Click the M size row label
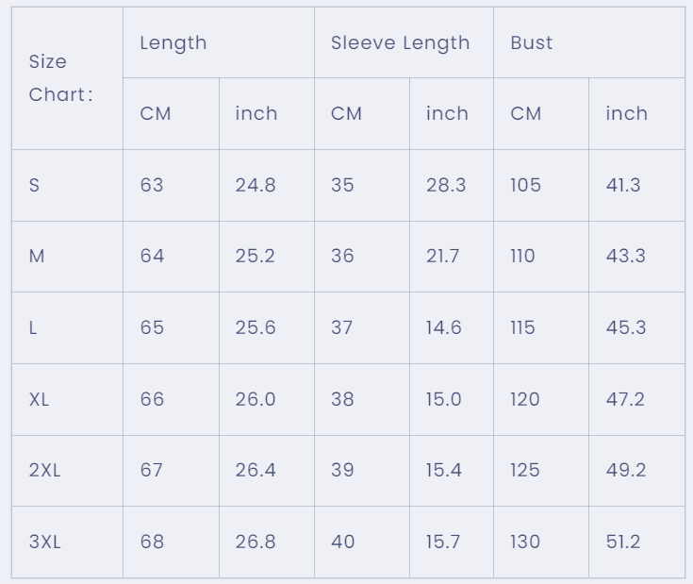The width and height of the screenshot is (693, 584). (x=67, y=257)
